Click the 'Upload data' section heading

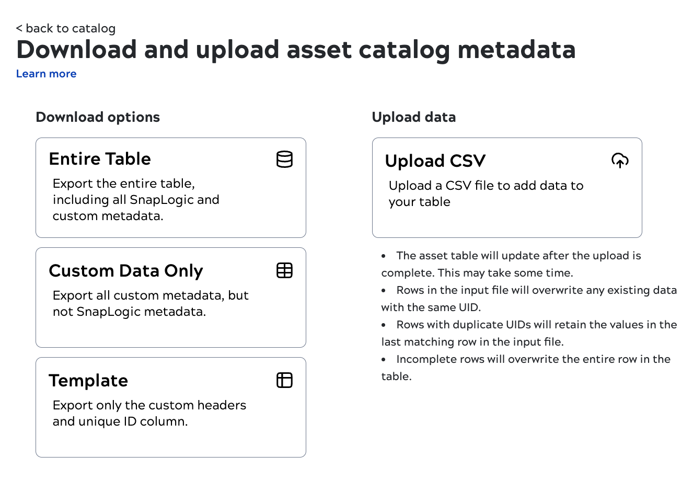point(414,117)
